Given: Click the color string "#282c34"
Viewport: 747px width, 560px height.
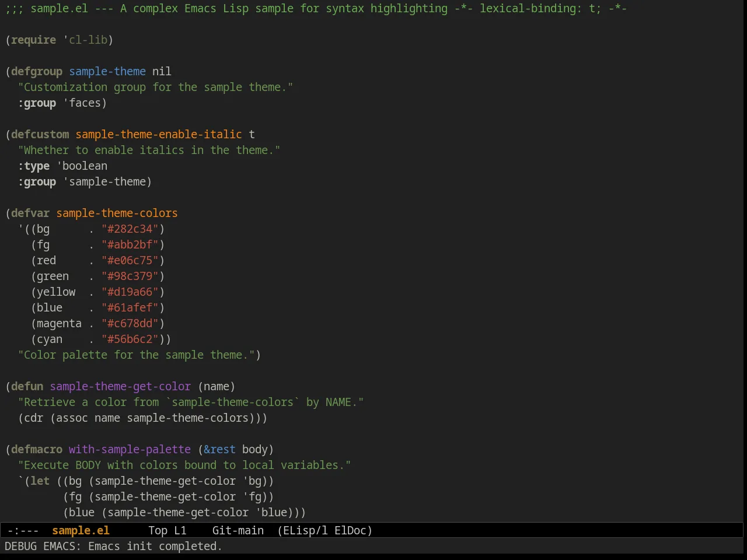Looking at the screenshot, I should tap(130, 229).
